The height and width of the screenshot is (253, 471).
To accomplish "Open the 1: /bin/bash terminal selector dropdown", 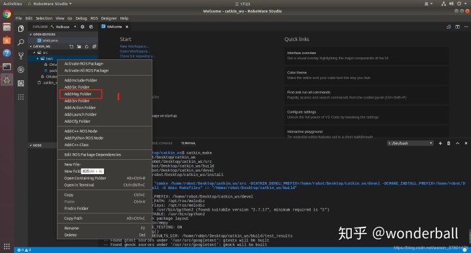I will (x=410, y=143).
